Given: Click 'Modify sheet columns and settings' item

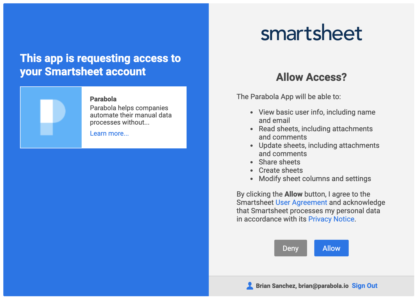Looking at the screenshot, I should tap(315, 179).
